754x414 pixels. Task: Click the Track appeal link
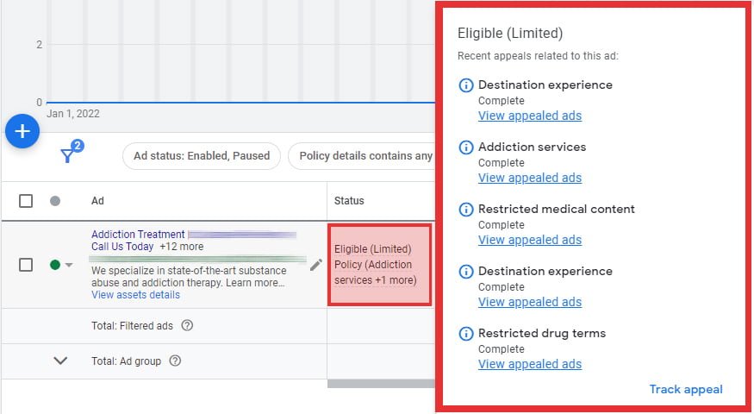tap(685, 389)
